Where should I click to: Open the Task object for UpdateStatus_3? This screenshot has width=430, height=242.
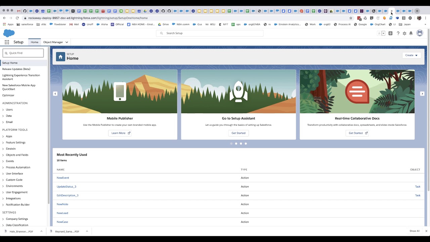(418, 187)
